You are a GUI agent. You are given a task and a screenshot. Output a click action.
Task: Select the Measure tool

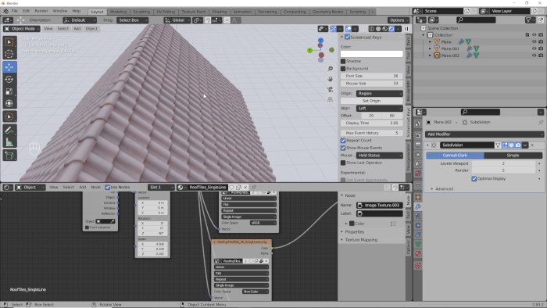(x=9, y=142)
